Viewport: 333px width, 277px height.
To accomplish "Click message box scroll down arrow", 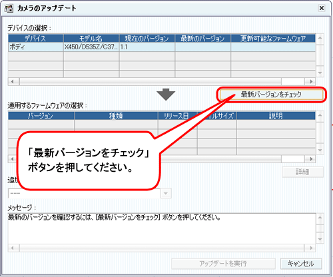I will [x=320, y=239].
